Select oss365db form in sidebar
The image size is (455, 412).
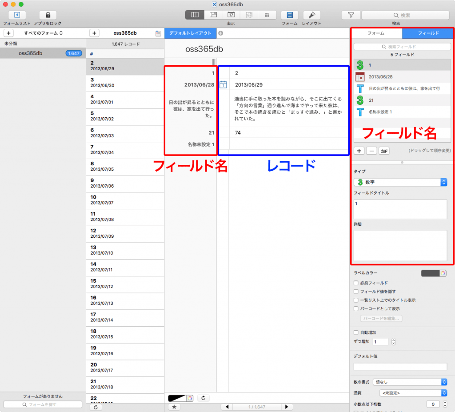pos(43,53)
